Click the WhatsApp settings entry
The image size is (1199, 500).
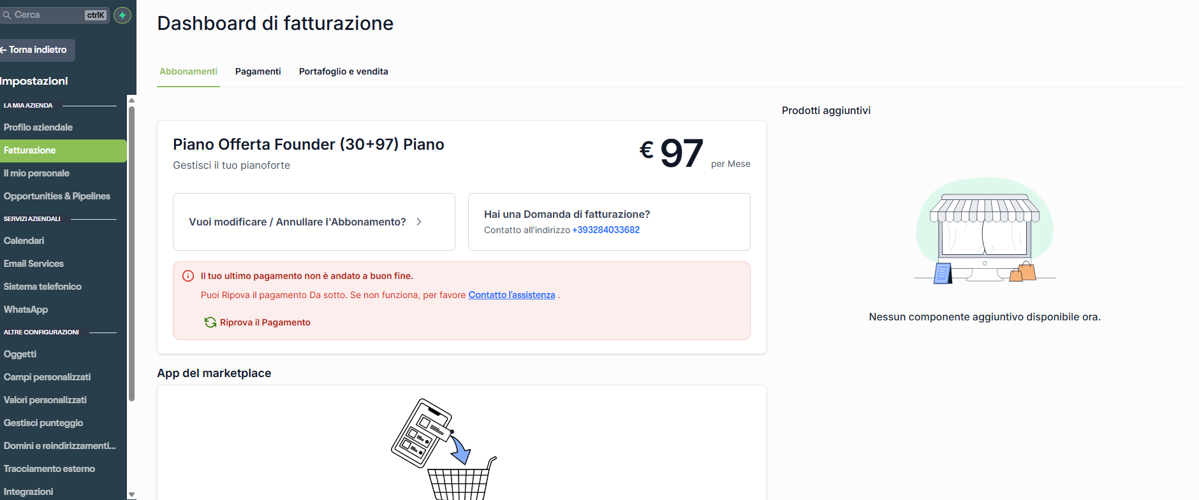coord(26,309)
